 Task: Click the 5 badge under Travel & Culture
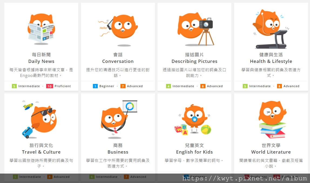point(15,177)
